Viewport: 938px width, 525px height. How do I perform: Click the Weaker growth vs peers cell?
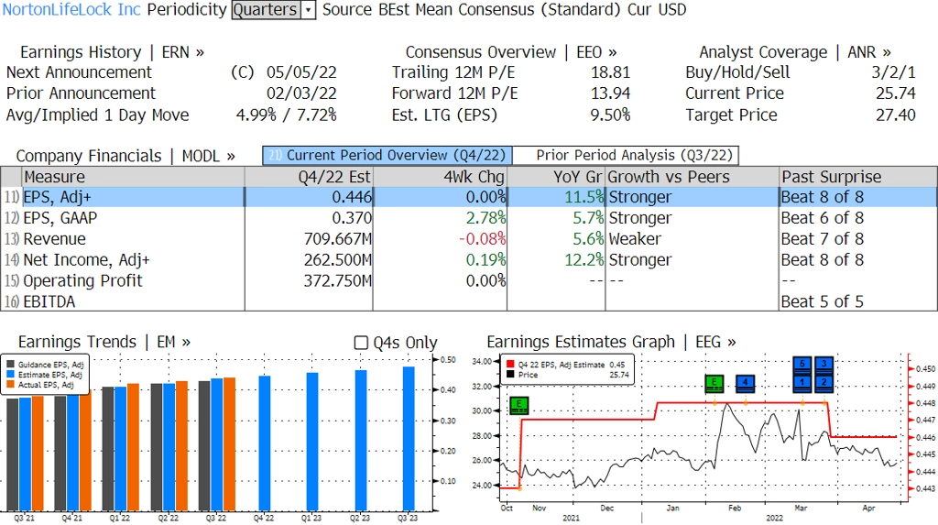tap(635, 239)
